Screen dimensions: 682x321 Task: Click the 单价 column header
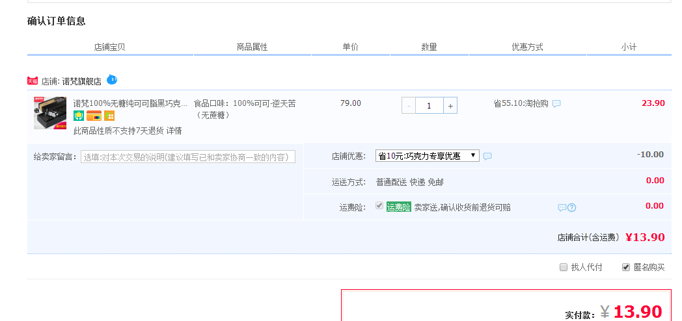[x=350, y=47]
